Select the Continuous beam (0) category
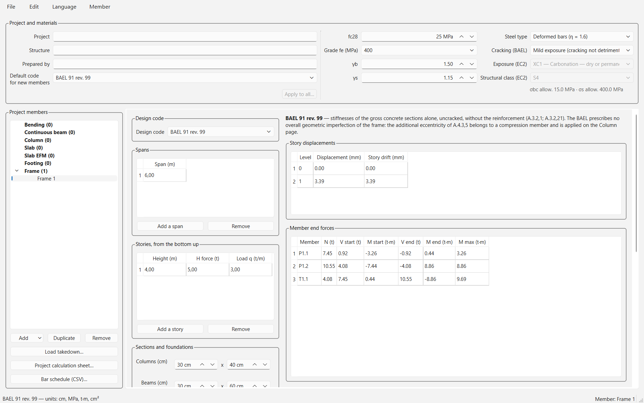This screenshot has width=644, height=403. [49, 132]
